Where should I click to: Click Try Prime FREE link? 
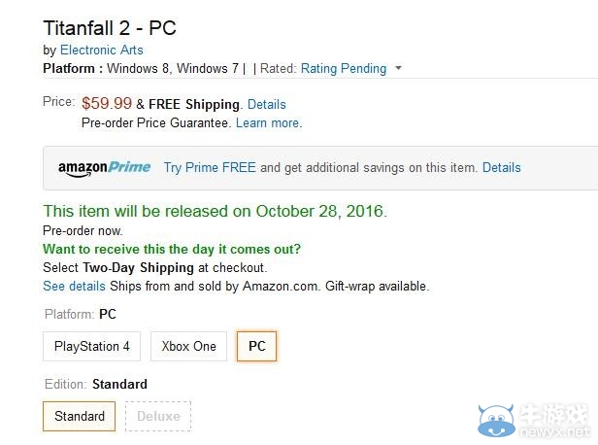pyautogui.click(x=210, y=168)
